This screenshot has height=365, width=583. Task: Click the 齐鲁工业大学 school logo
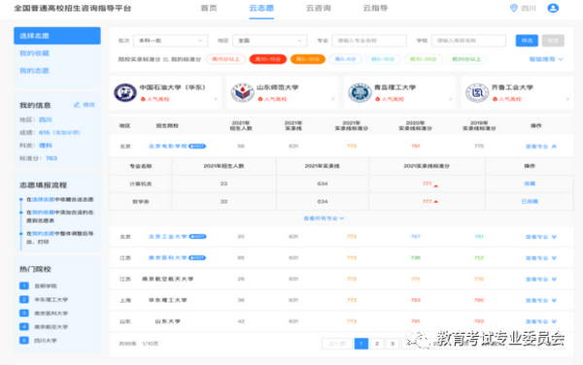477,93
